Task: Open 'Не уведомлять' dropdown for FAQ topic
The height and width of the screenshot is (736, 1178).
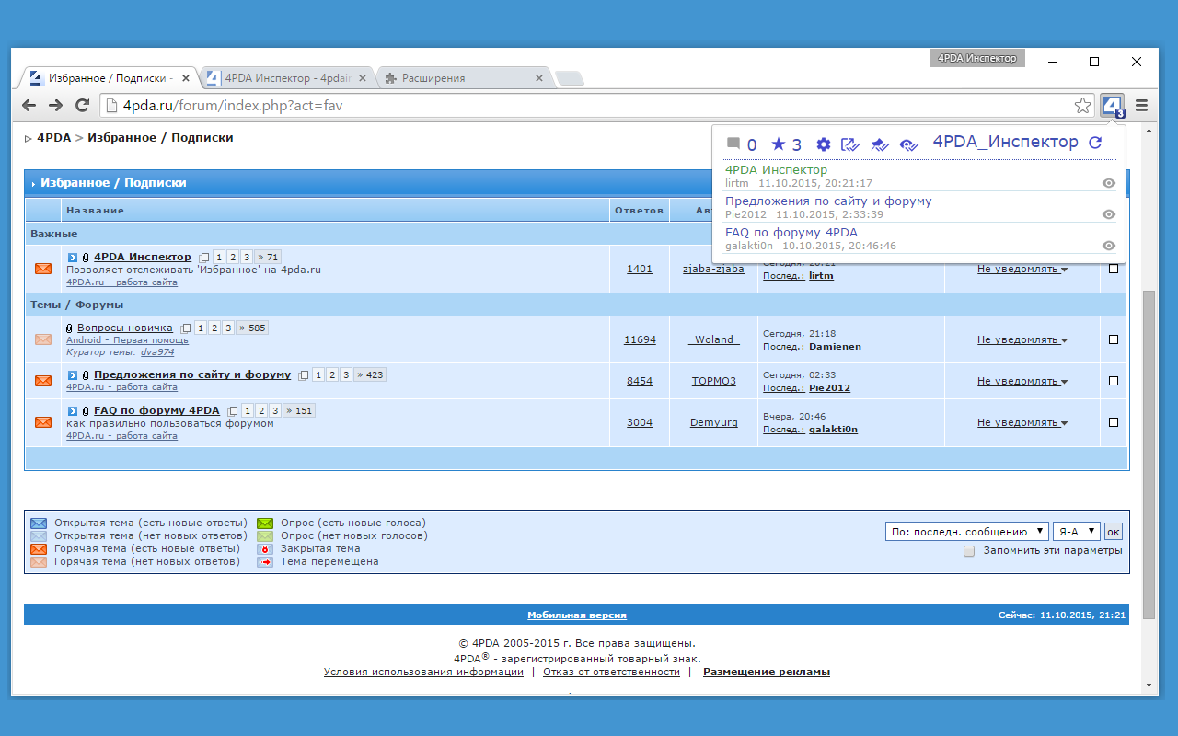Action: click(x=1022, y=422)
